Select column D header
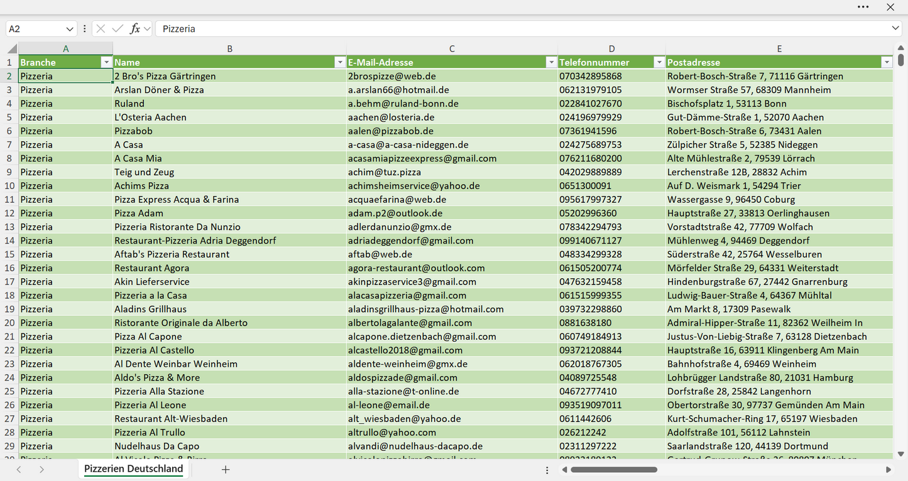 (x=612, y=48)
